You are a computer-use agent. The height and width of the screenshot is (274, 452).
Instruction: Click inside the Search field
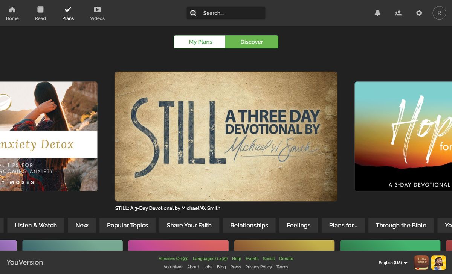226,13
